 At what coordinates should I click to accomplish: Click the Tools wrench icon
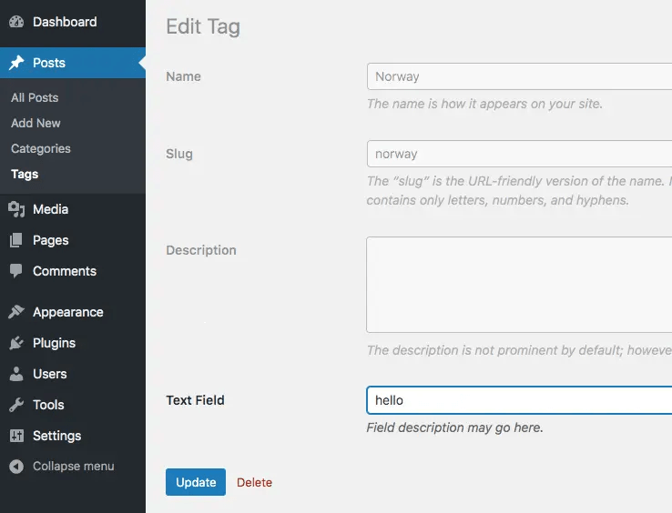[x=16, y=405]
